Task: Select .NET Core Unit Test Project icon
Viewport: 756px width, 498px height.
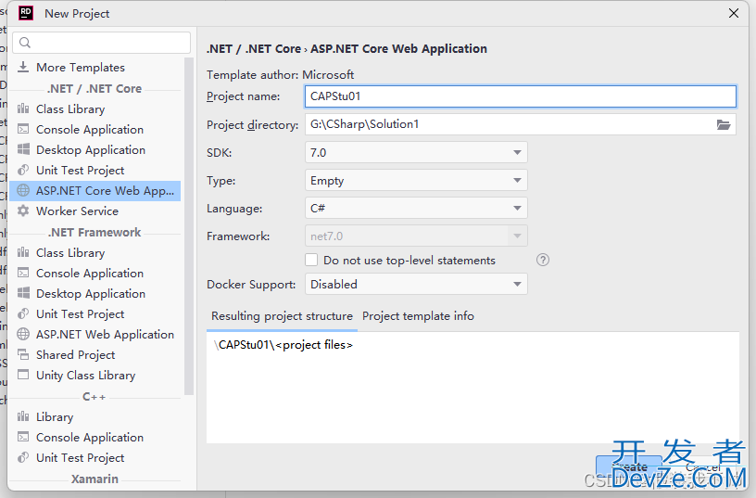Action: [x=23, y=170]
